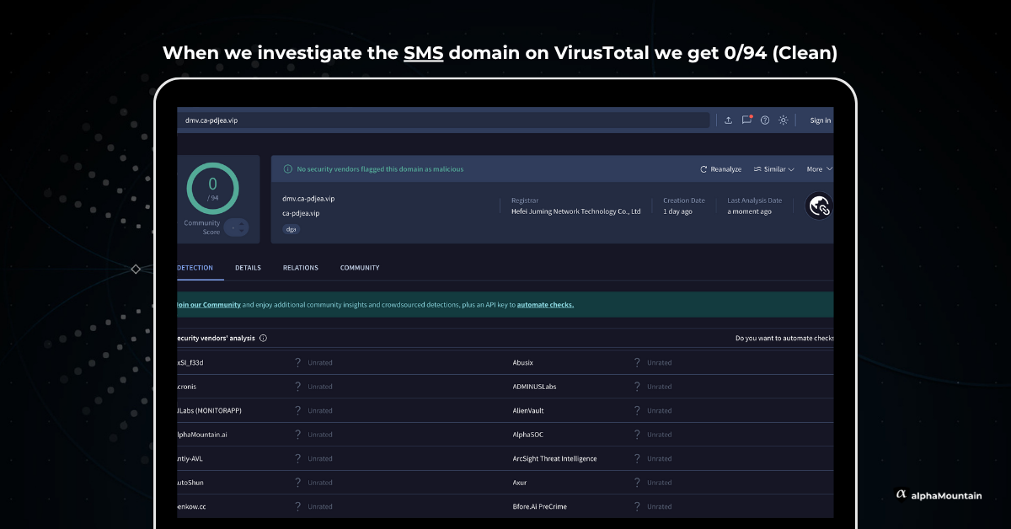The height and width of the screenshot is (529, 1011).
Task: Click the Unrated question icon for Bfore.Ai PreCrime
Action: pyautogui.click(x=637, y=507)
